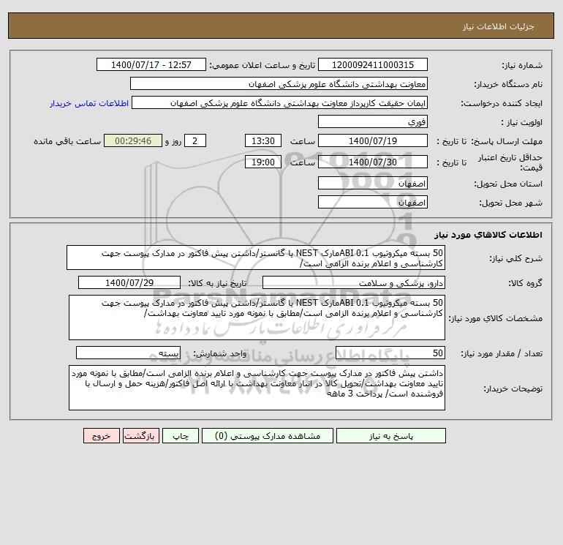563x545 pixels.
Task: Click the delivery city field 'اصفهان'
Action: coord(373,202)
